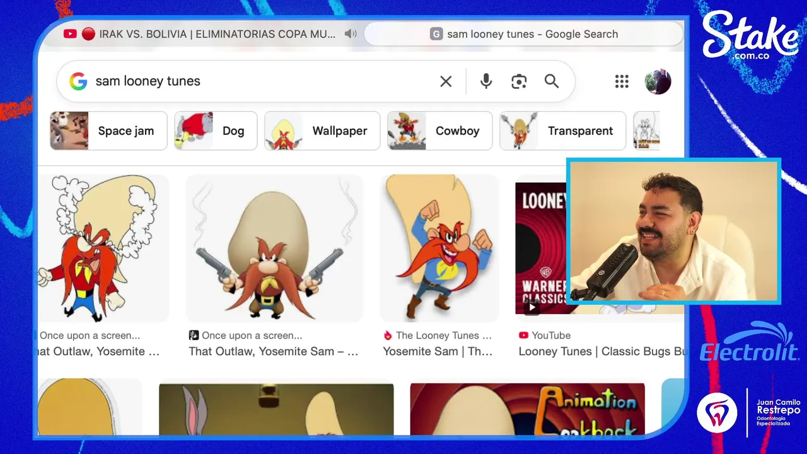Click the Stake.com.co sponsor logo
This screenshot has height=454, width=807.
click(750, 37)
